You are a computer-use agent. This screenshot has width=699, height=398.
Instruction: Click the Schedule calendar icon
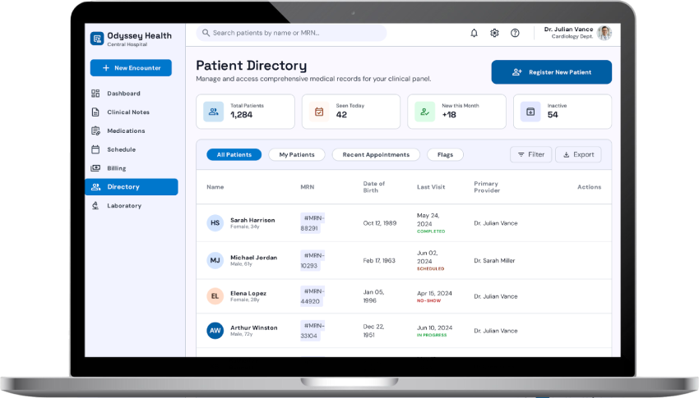point(95,149)
